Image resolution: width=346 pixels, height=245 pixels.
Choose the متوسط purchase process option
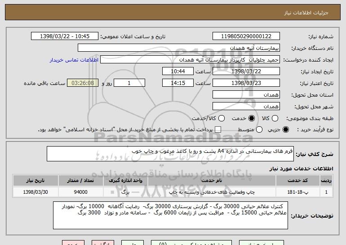(x=259, y=129)
